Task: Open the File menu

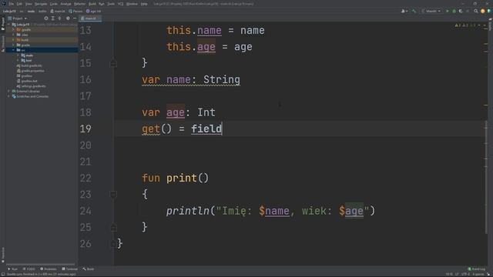Action: (x=12, y=4)
